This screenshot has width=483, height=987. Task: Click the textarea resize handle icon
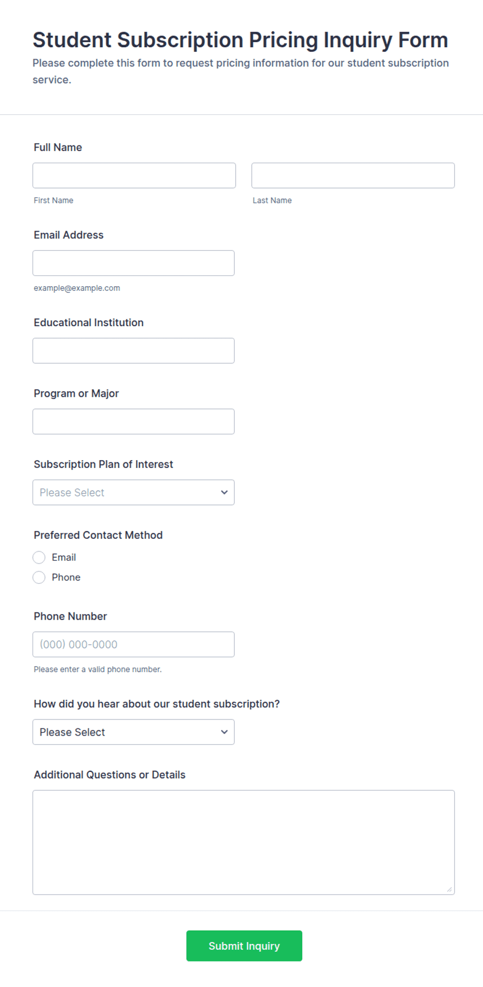pos(449,890)
